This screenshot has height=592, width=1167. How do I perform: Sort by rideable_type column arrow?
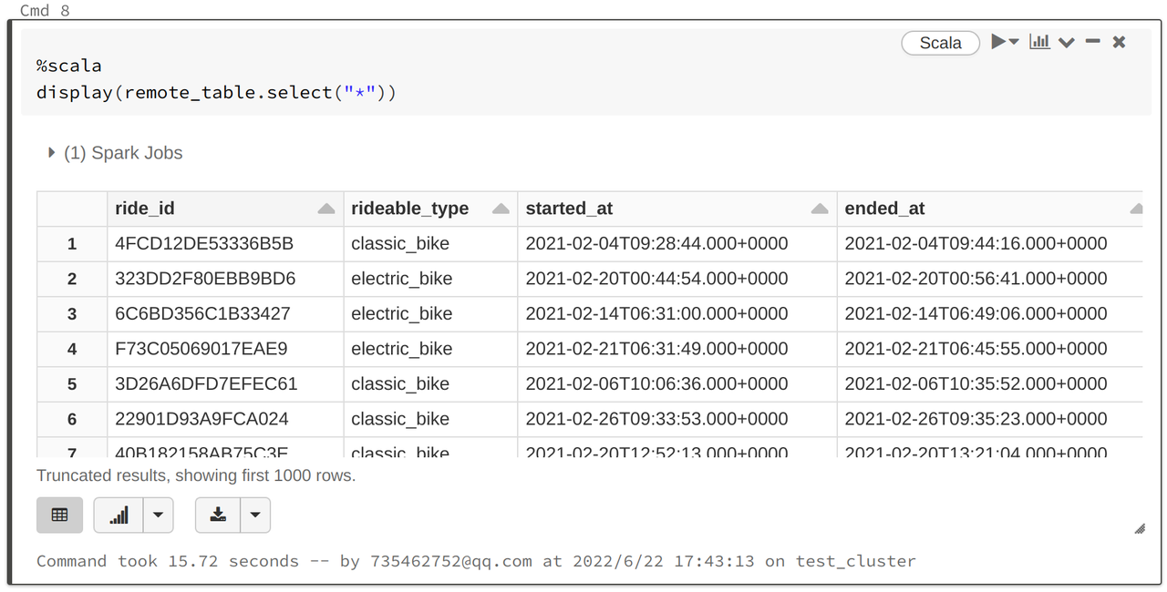pyautogui.click(x=501, y=209)
